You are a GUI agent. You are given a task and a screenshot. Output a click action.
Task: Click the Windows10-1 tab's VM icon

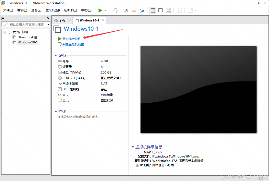tap(77, 20)
